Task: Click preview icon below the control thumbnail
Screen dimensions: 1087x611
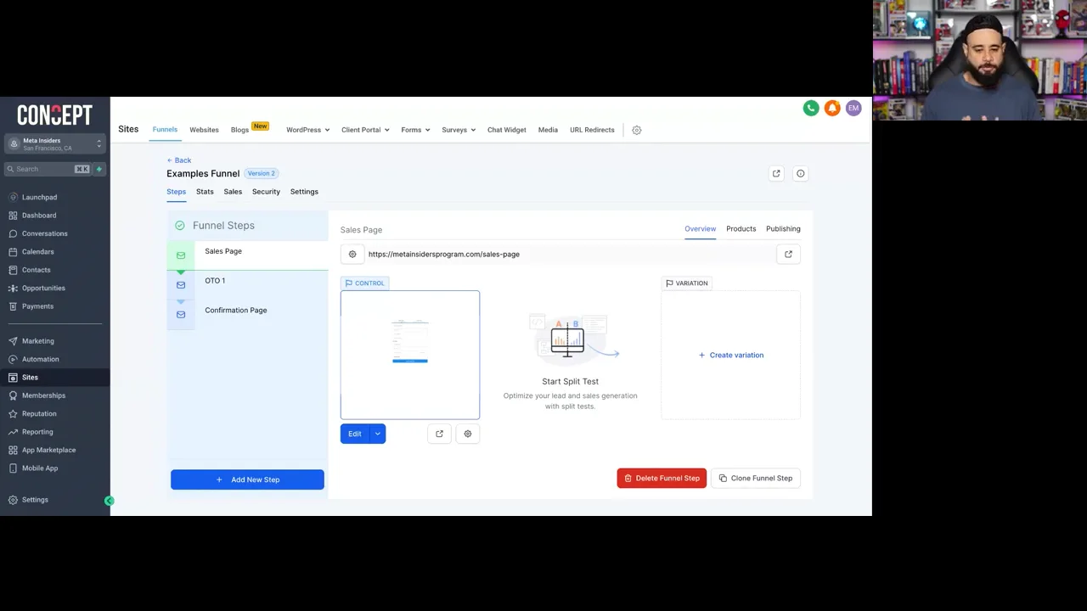Action: pos(439,434)
